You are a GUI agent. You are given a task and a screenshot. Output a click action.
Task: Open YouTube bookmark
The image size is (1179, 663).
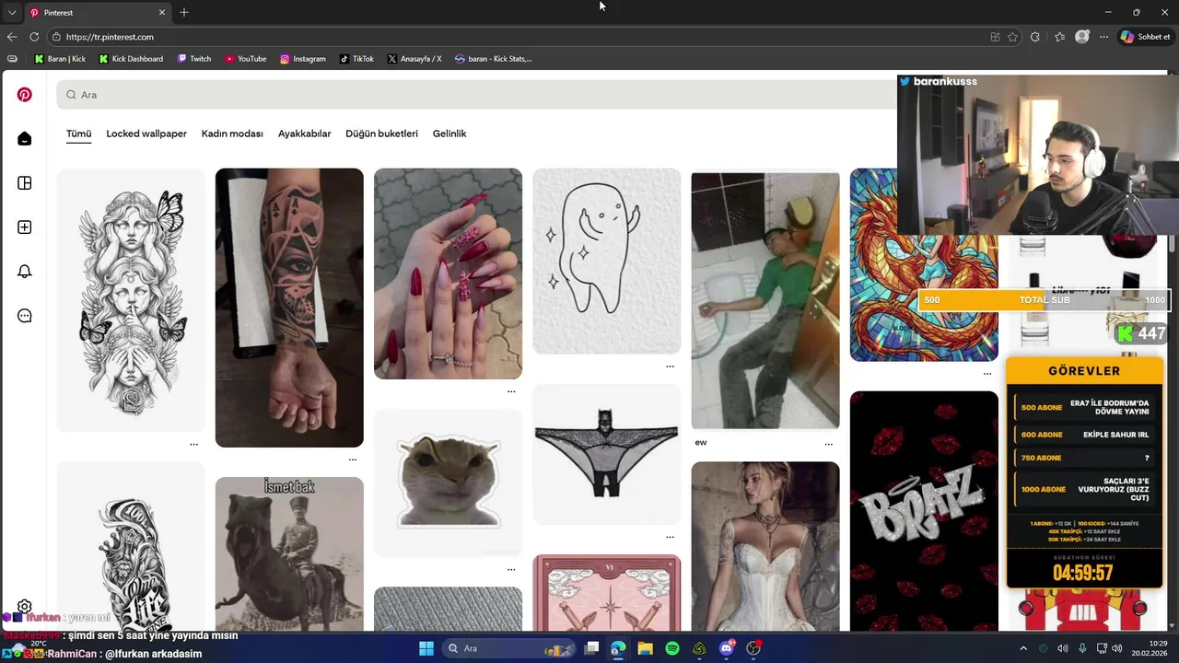click(x=245, y=59)
